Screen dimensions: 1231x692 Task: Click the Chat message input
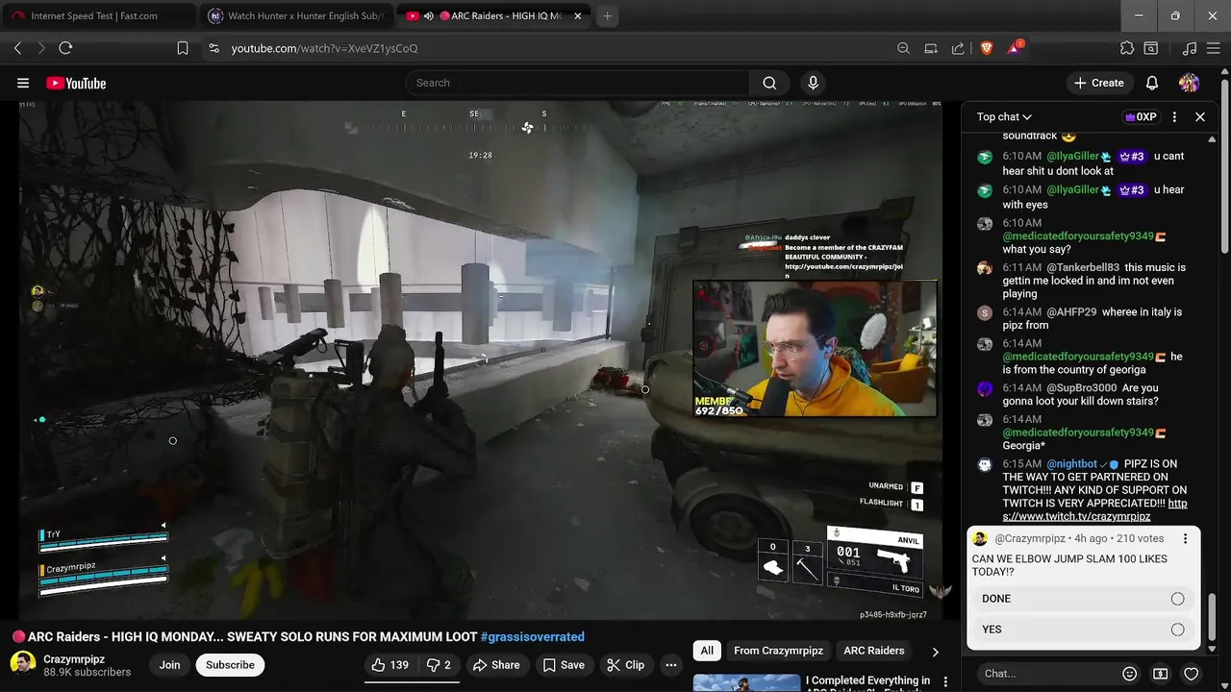pos(1044,674)
